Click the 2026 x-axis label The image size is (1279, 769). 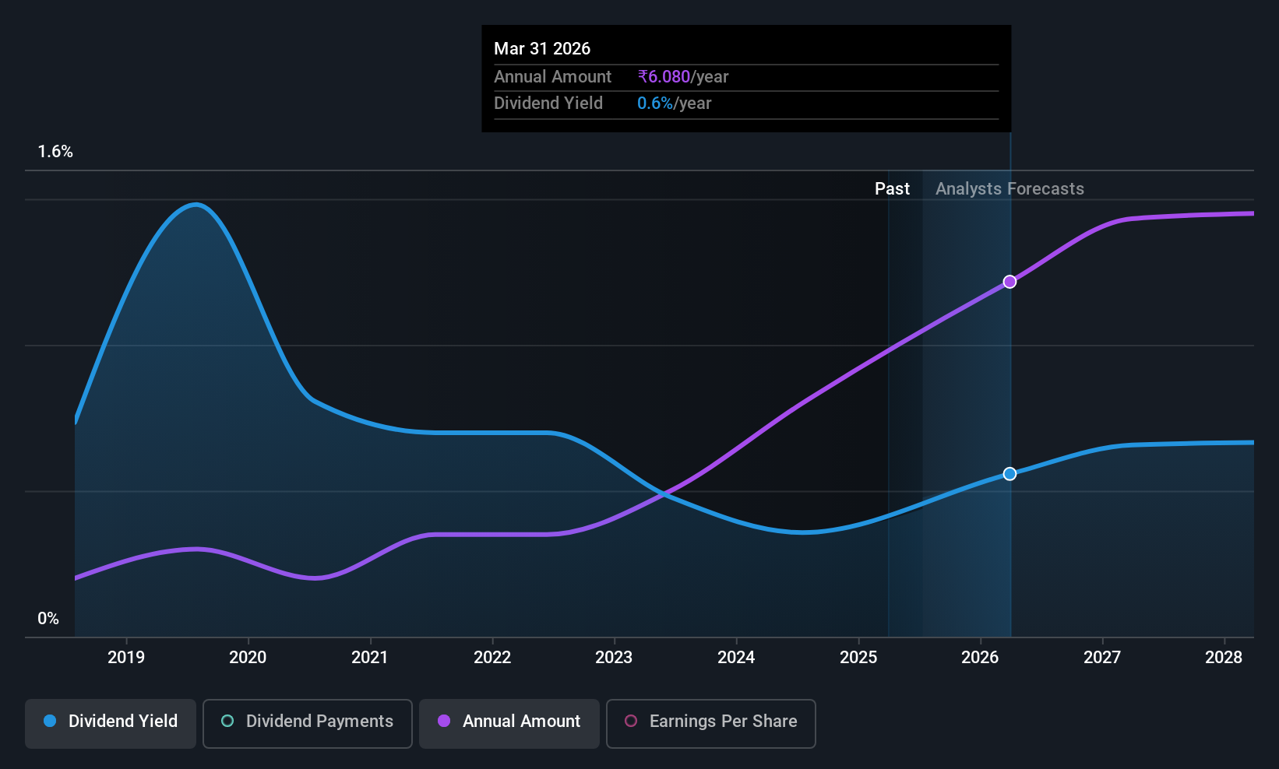click(x=980, y=658)
